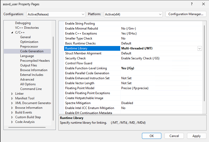Expand the XML Document Generator node
The image size is (209, 142).
tap(12, 103)
